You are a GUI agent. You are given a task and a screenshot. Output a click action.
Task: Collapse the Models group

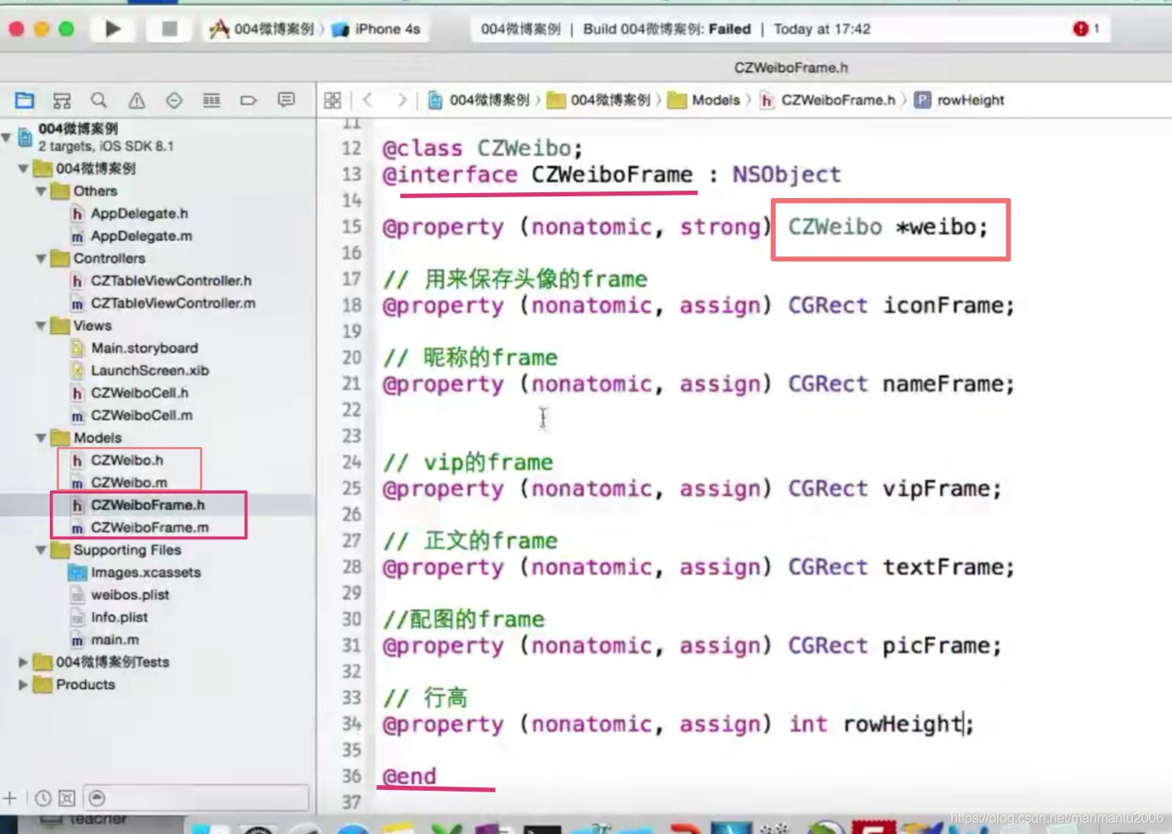point(40,438)
